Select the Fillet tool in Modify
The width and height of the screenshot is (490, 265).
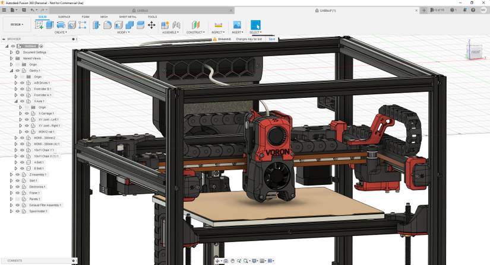point(108,25)
